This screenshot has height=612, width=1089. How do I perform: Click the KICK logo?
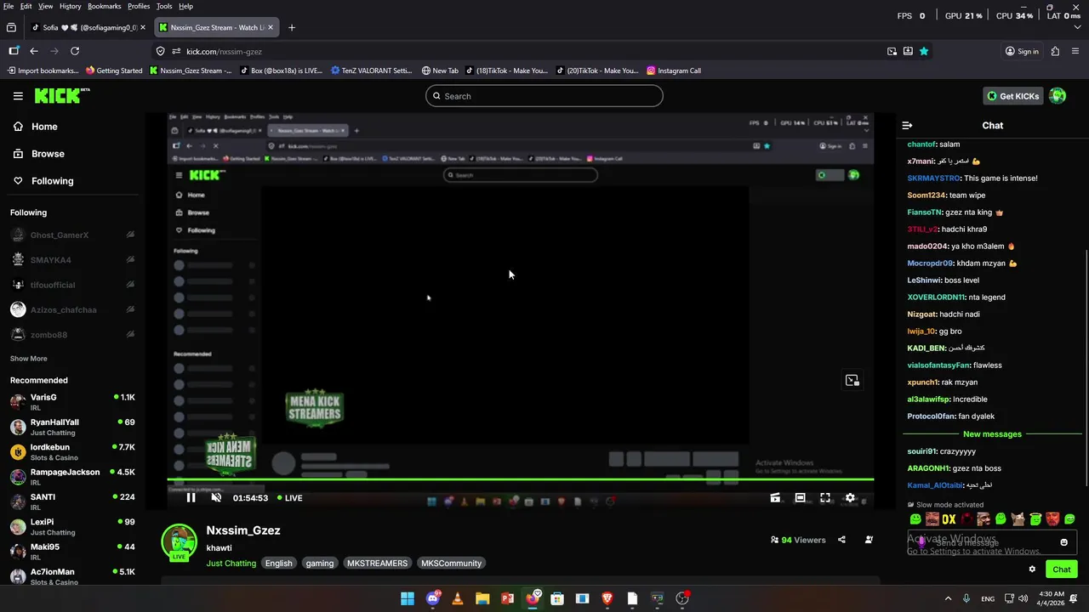(61, 95)
